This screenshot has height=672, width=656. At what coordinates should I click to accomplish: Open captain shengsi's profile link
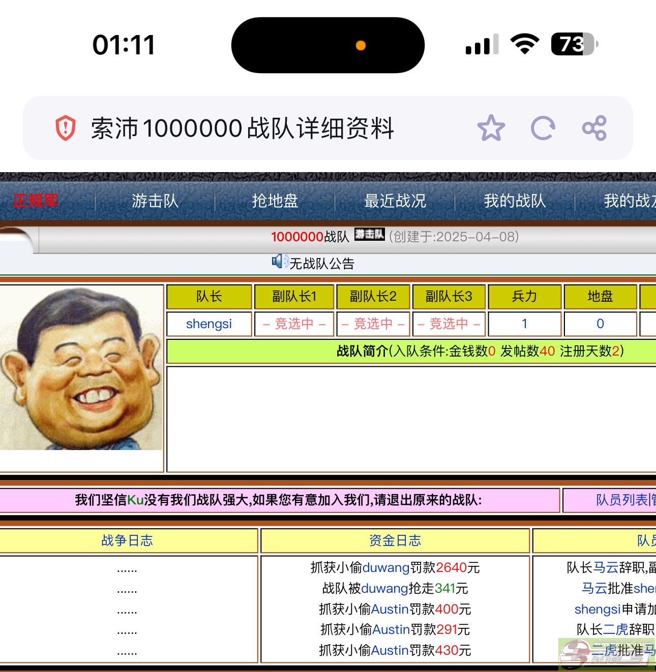tap(209, 324)
